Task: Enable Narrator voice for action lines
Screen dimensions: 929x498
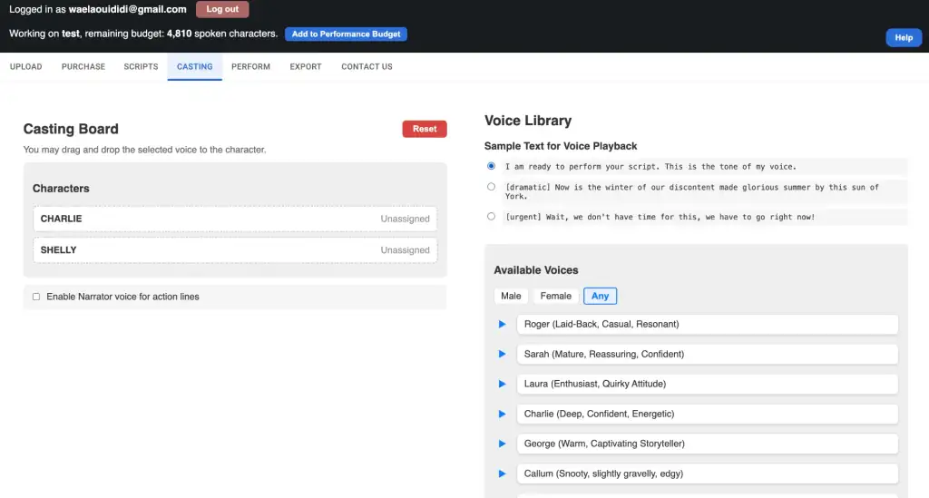Action: [36, 297]
